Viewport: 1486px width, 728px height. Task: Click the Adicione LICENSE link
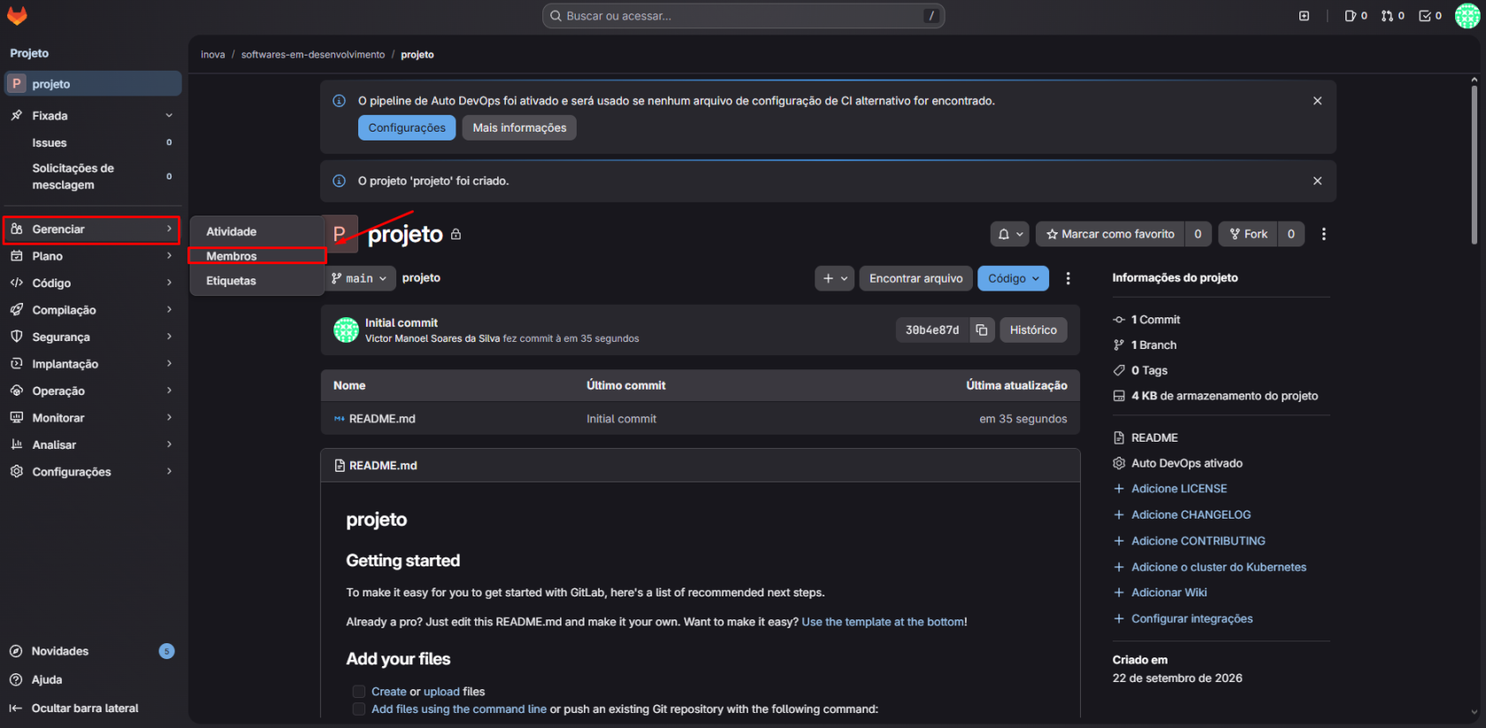click(x=1179, y=489)
